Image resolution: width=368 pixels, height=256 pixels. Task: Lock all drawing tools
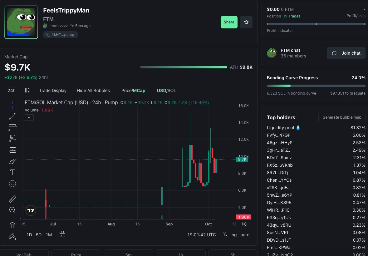[12, 237]
